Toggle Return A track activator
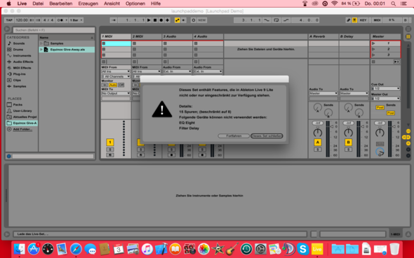The width and height of the screenshot is (414, 258). (318, 142)
